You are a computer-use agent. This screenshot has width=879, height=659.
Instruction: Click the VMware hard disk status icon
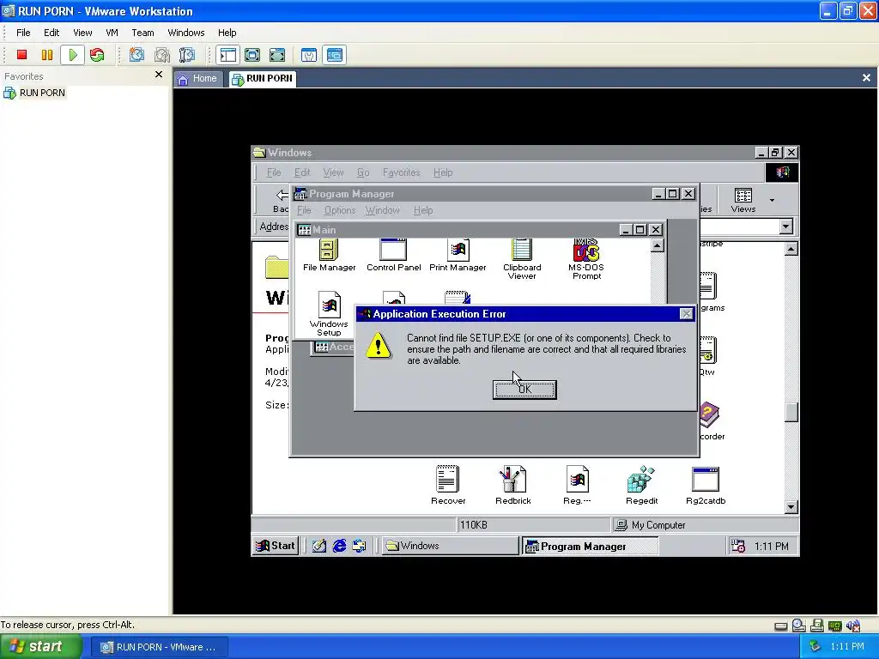pos(781,626)
